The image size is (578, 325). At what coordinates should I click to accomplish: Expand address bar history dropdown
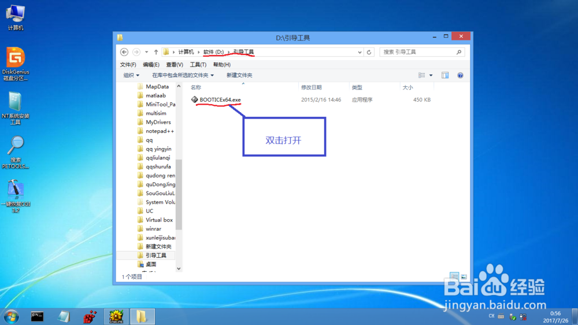click(360, 52)
